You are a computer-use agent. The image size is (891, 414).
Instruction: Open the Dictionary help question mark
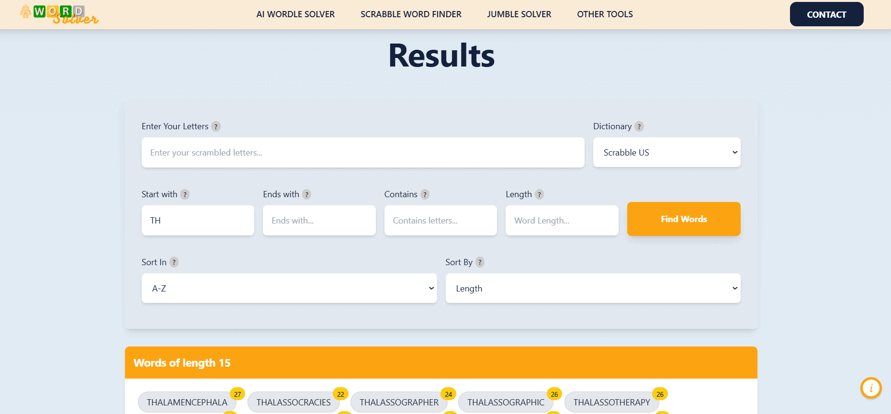639,126
